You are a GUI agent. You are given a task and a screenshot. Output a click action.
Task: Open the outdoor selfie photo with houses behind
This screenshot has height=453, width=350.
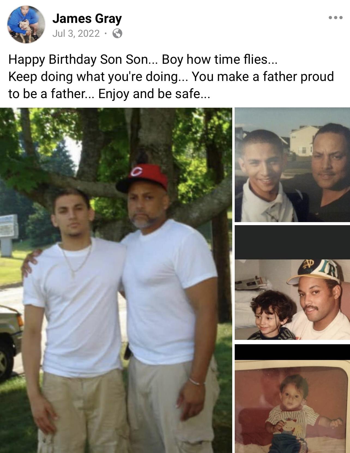292,165
